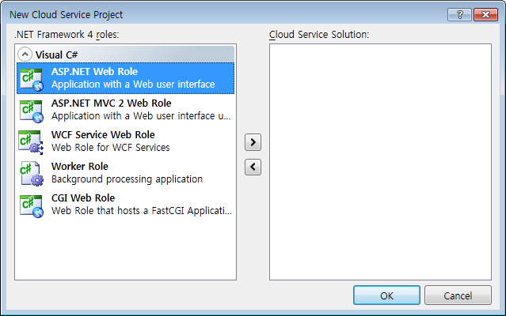Select ASP.NET MVC 2 Web Role entry

pos(126,110)
